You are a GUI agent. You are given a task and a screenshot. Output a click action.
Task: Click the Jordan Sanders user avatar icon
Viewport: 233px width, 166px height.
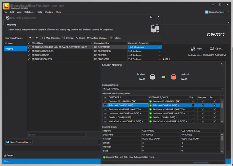207,12
